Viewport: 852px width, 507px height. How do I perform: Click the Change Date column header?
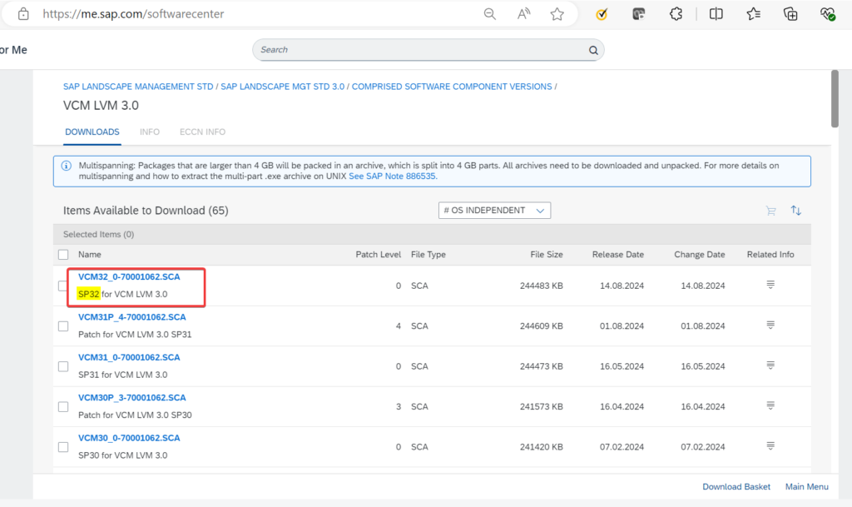[699, 254]
